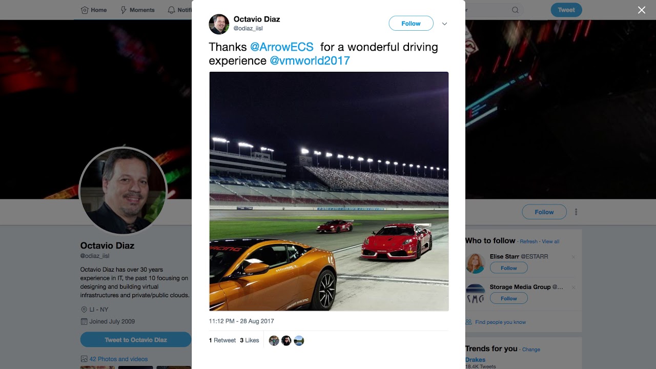Viewport: 656px width, 369px height.
Task: Click Find people you know link
Action: coord(500,322)
